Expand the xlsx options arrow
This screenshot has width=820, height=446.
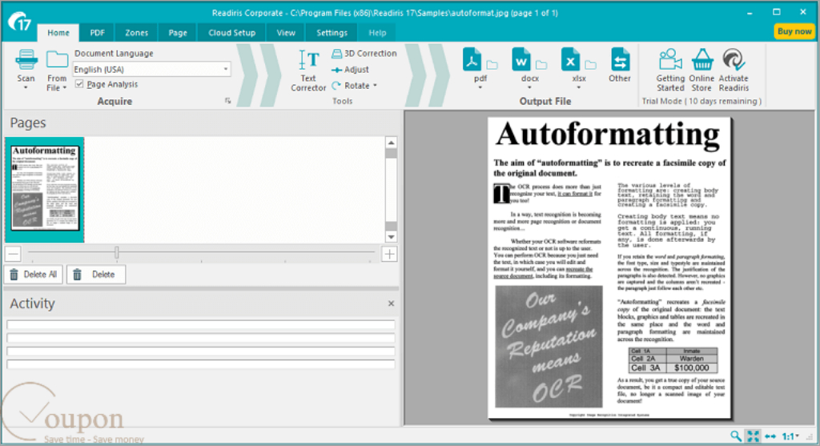tap(578, 88)
